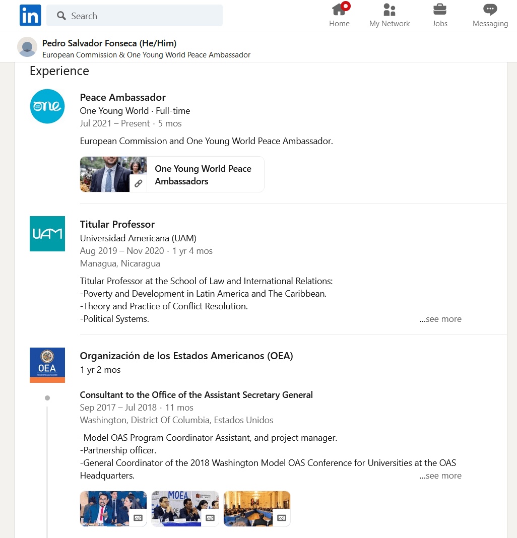The width and height of the screenshot is (517, 538).
Task: Click the LinkedIn logo icon
Action: click(x=30, y=16)
